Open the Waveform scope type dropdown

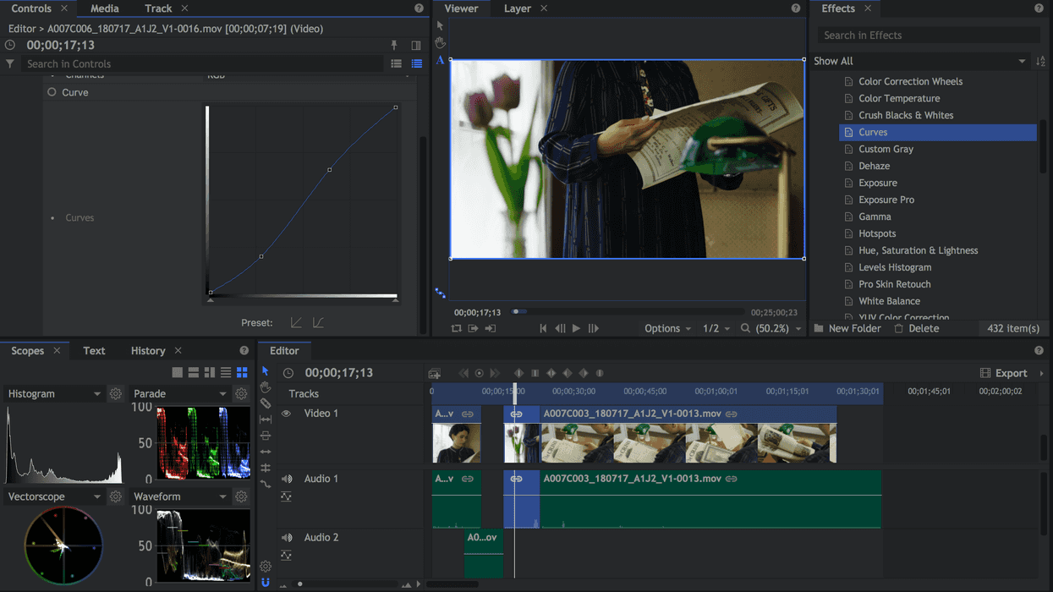[x=180, y=497]
